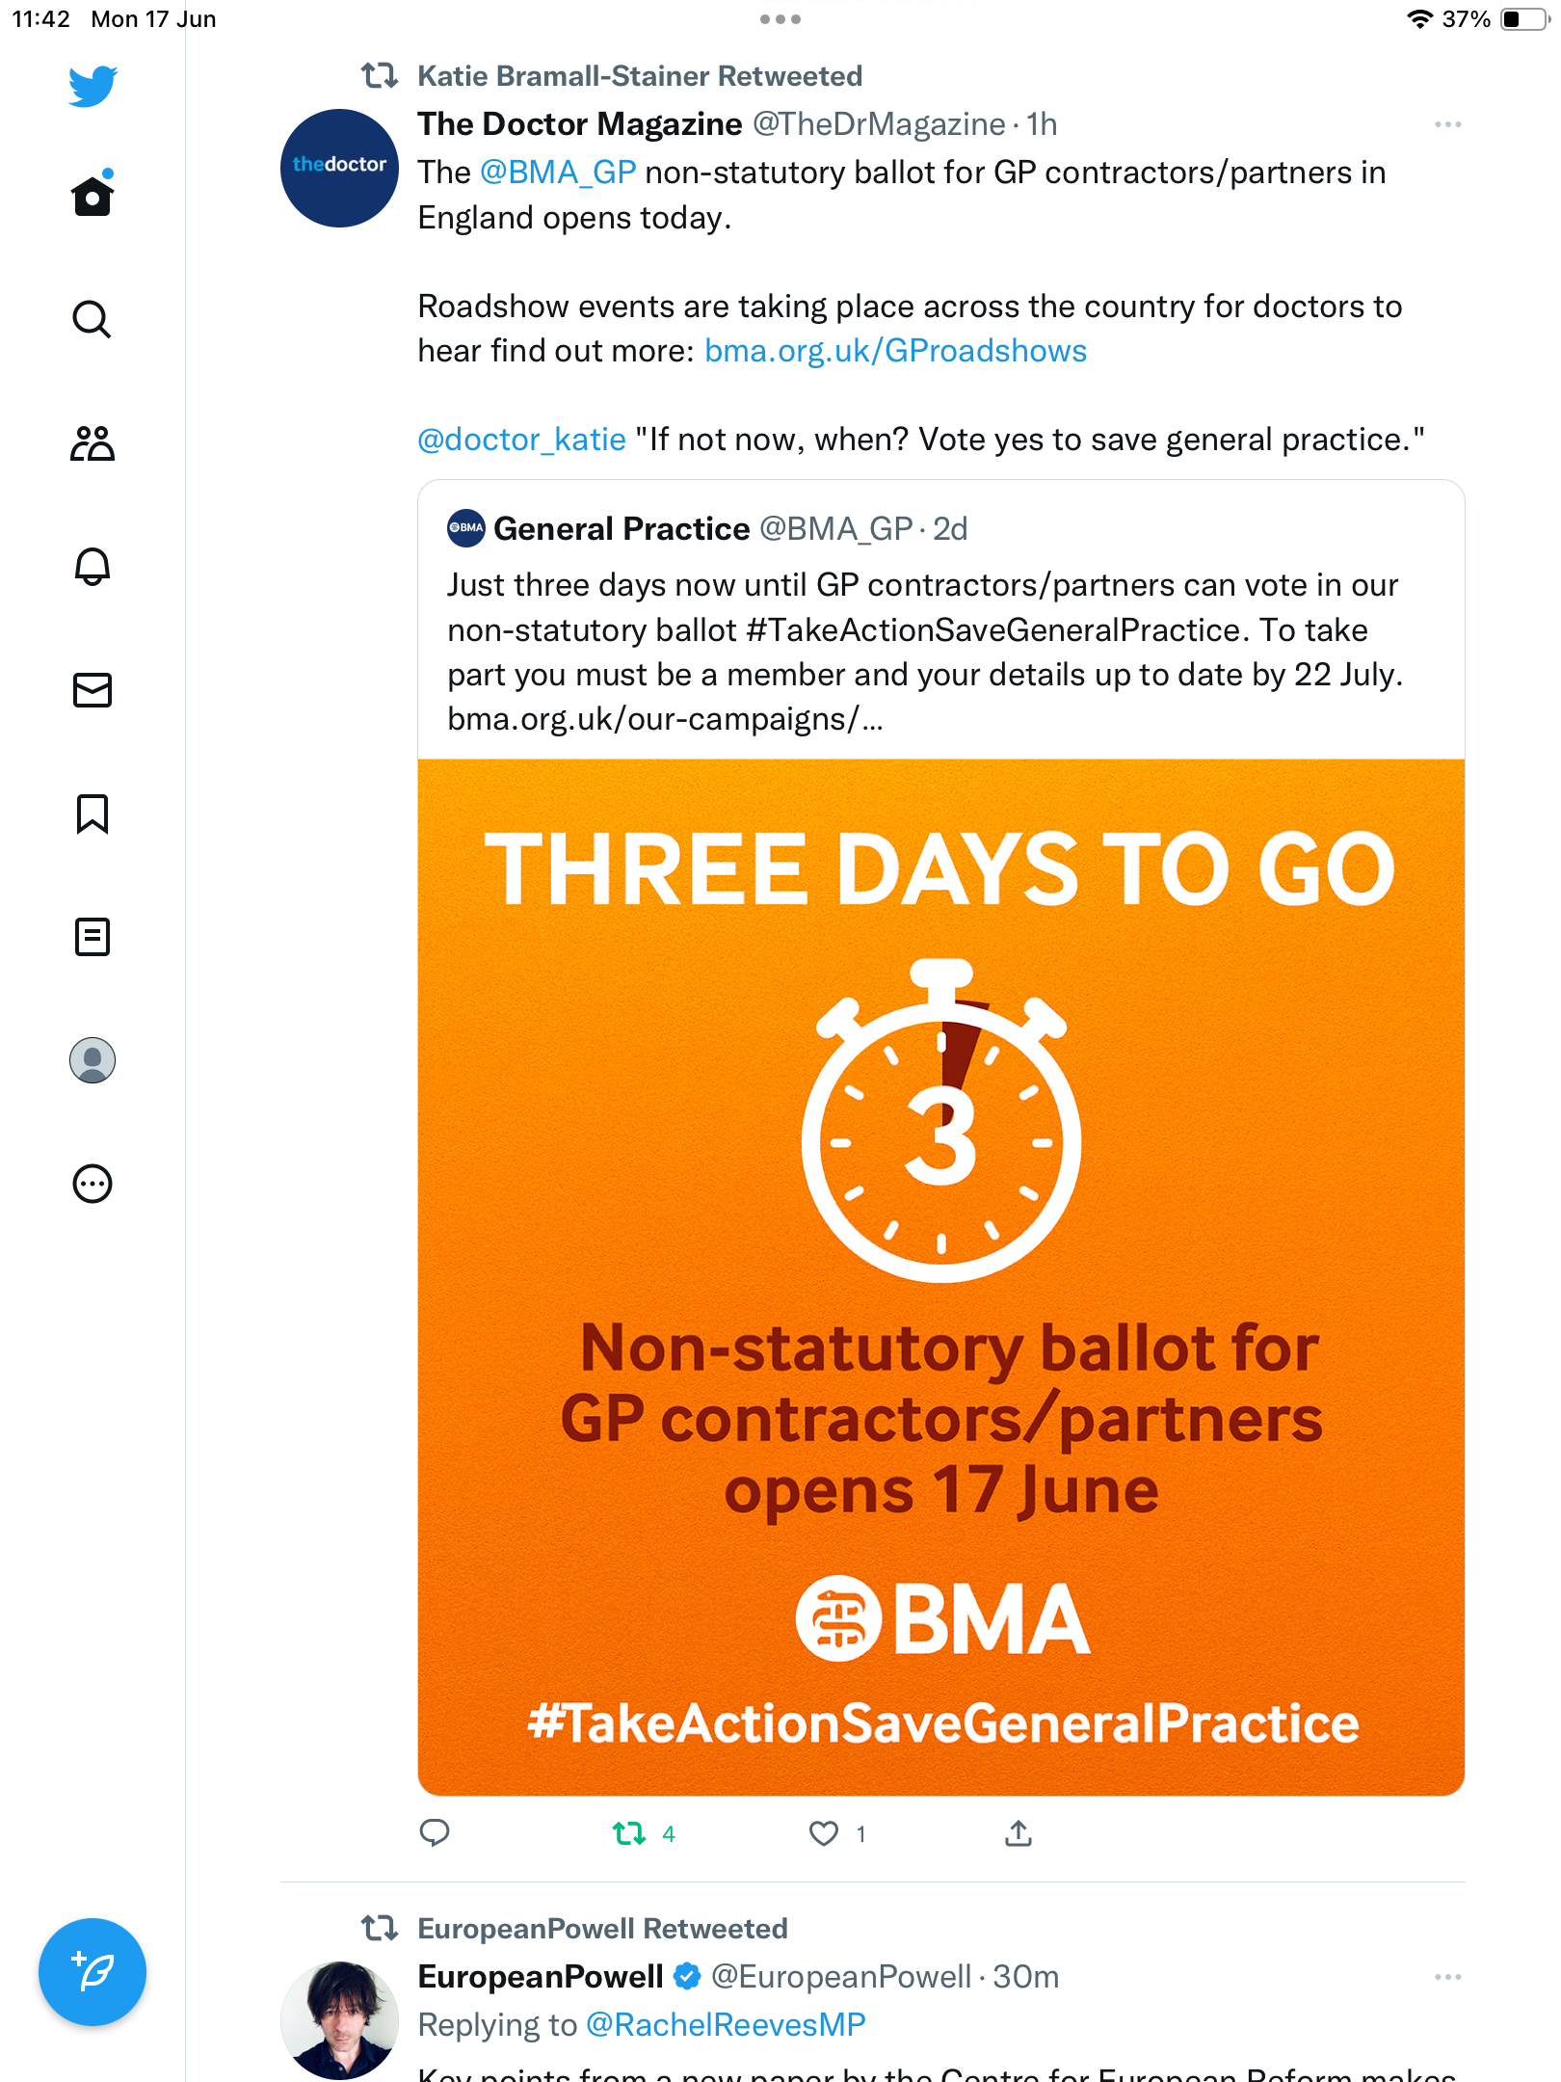Open more options on The Doctor Magazine tweet
Screen dimensions: 1561x2082
click(1447, 124)
